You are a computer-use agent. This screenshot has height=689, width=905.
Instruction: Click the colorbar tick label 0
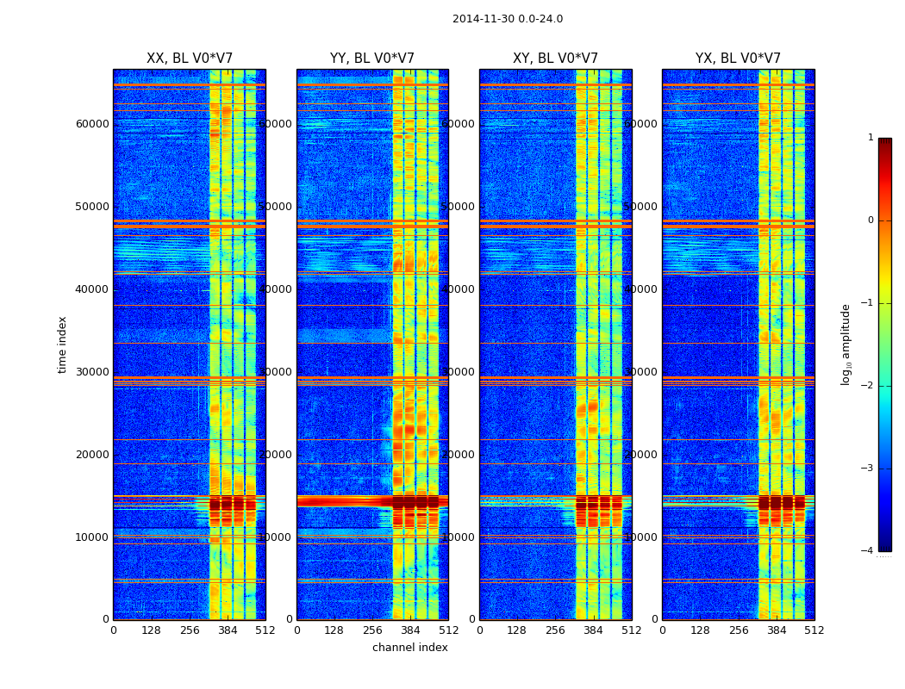871,220
